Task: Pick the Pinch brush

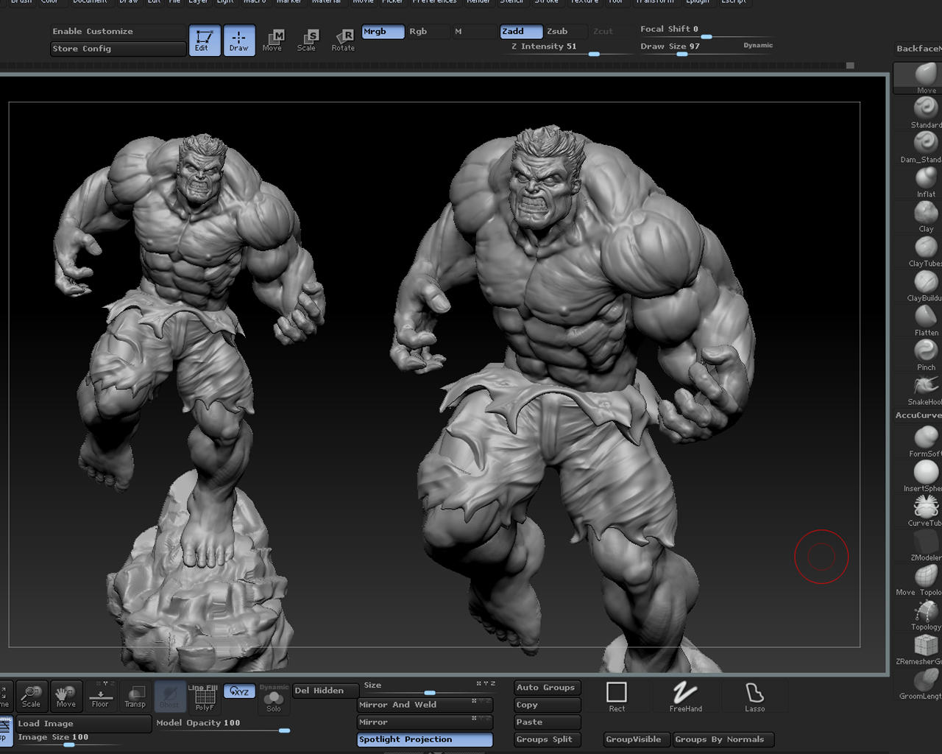Action: (925, 355)
